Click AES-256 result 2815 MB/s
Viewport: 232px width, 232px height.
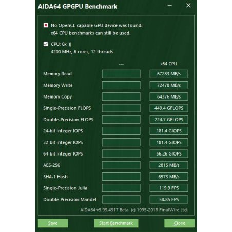[x=169, y=165]
